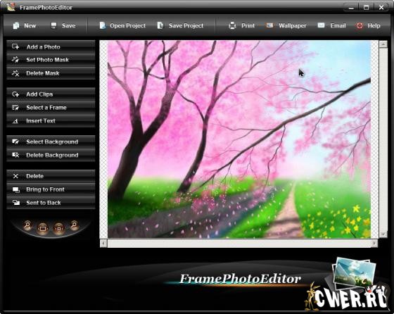Bring selected item to Front
The width and height of the screenshot is (394, 314).
[x=51, y=189]
